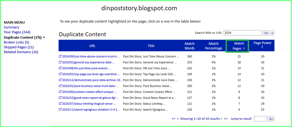Click Go button next to search field
Viewport: 292px width, 127px height.
[x=266, y=33]
